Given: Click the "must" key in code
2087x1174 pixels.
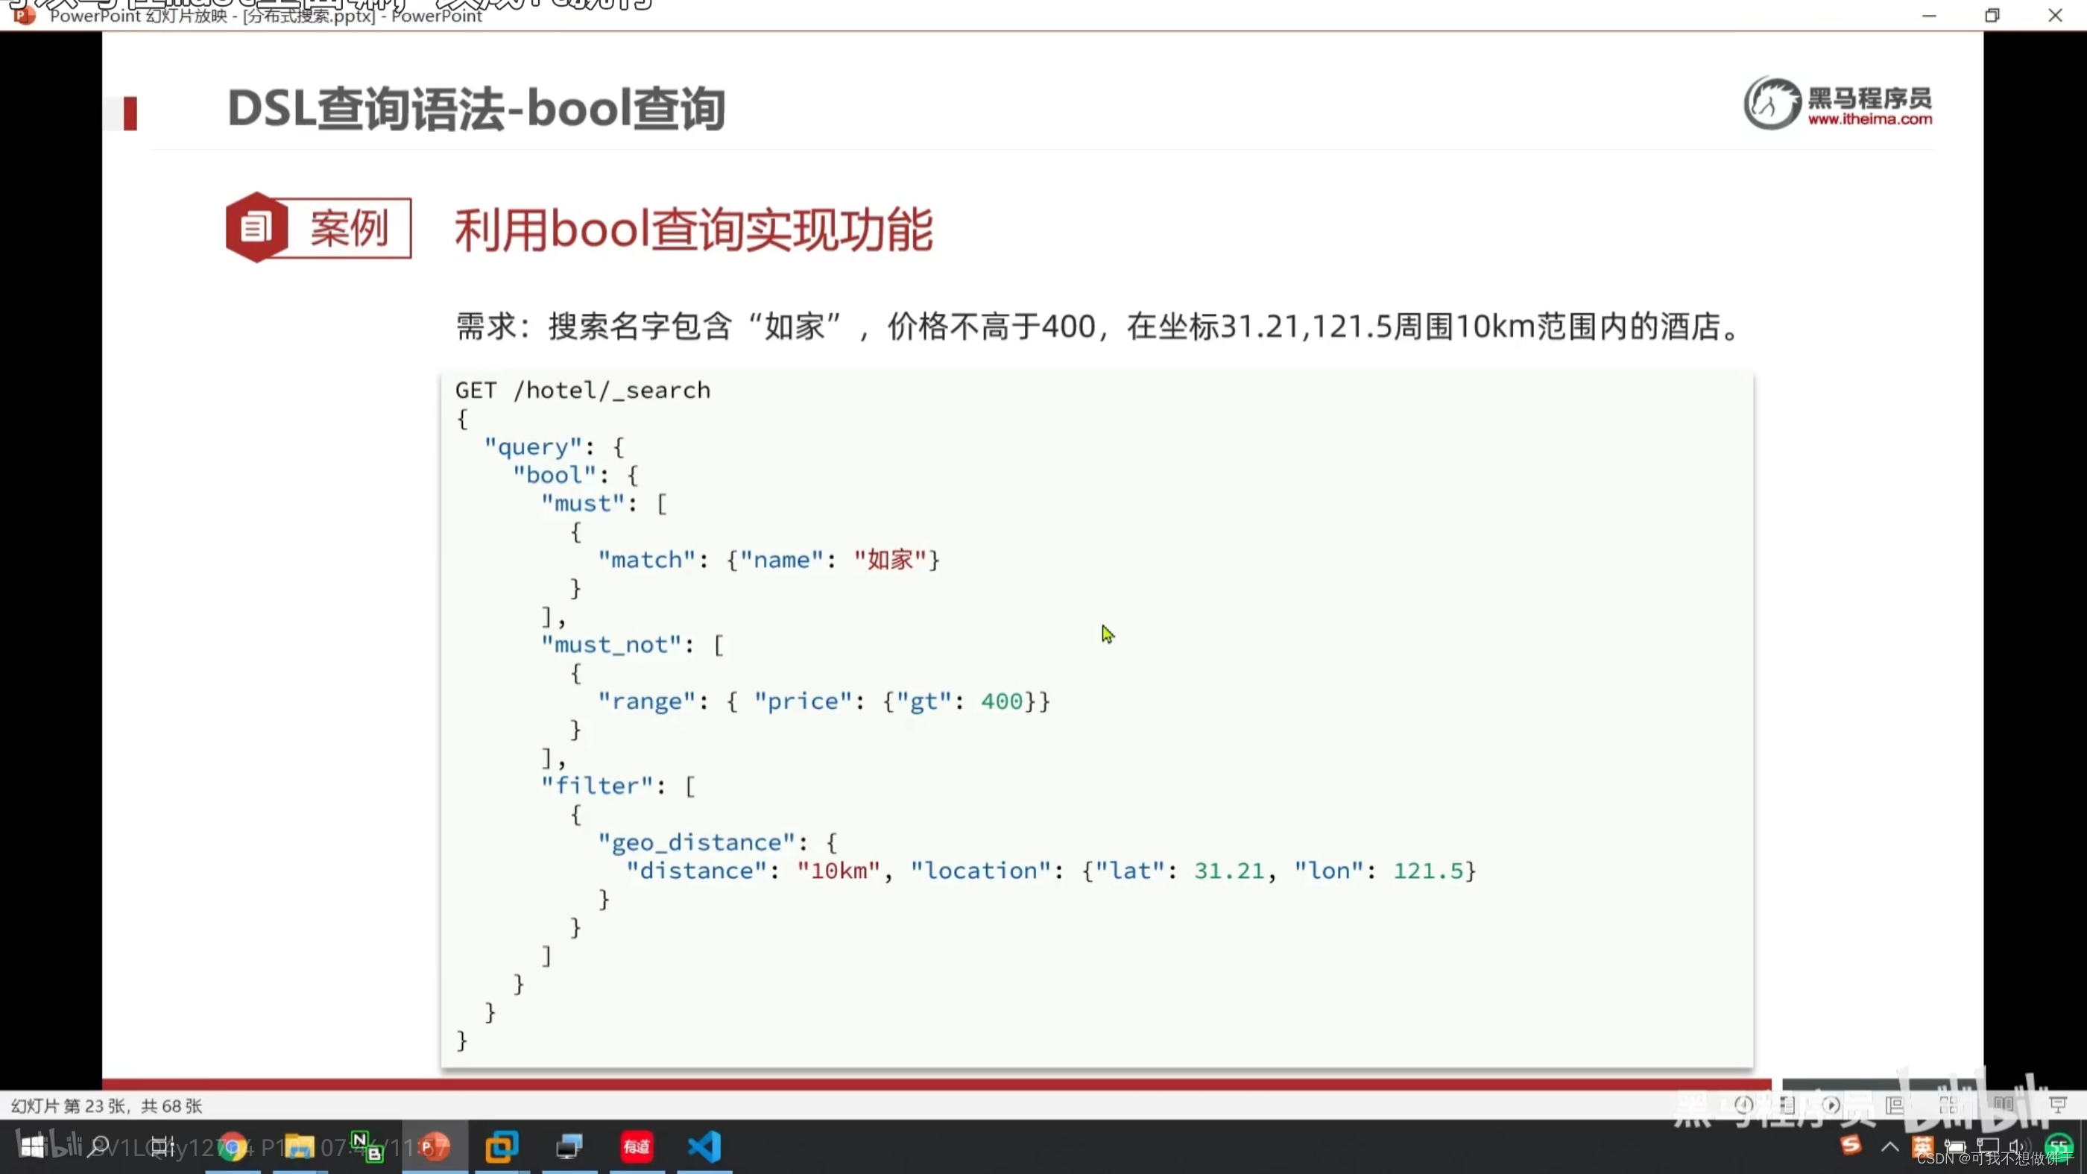Looking at the screenshot, I should pos(583,503).
